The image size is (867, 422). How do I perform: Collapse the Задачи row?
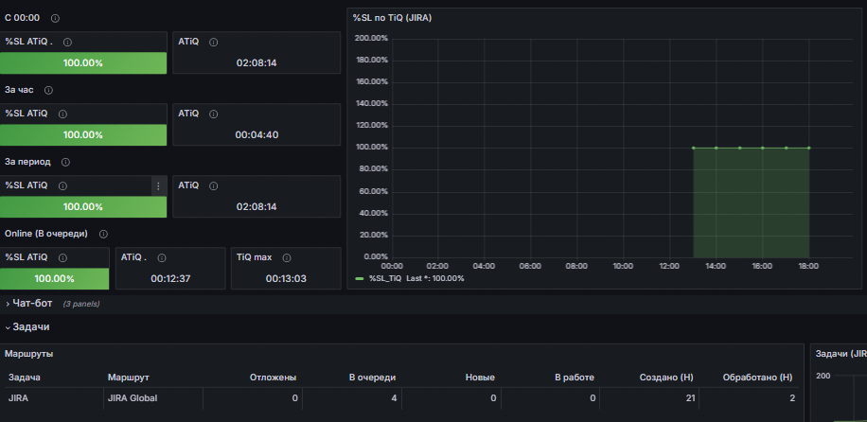(31, 326)
